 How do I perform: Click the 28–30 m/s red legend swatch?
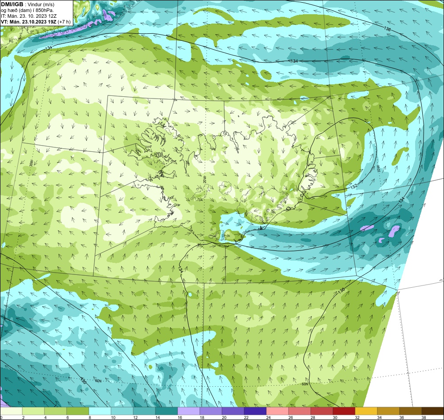point(322,411)
